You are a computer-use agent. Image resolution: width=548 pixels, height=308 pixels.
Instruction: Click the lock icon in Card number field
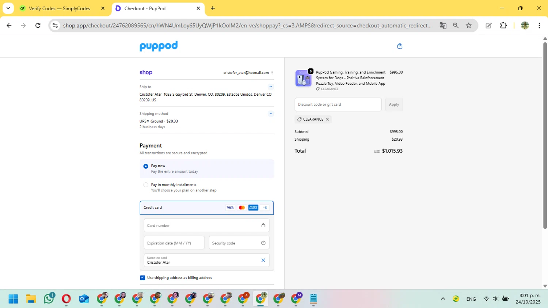pos(263,225)
